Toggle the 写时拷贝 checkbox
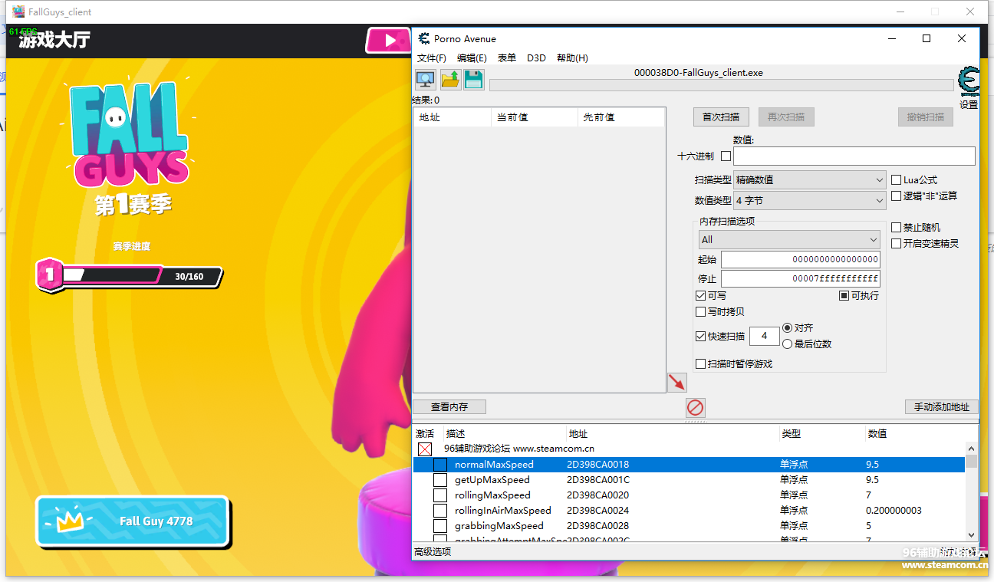 tap(700, 312)
